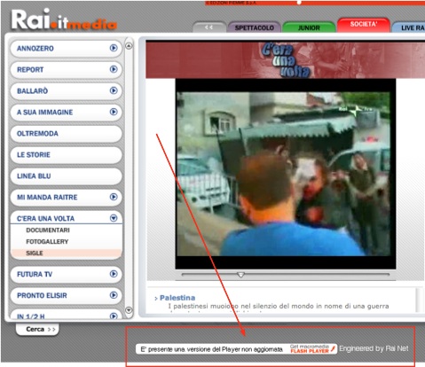The width and height of the screenshot is (425, 367).
Task: Click the menu list scroll-up arrow
Action: (129, 46)
